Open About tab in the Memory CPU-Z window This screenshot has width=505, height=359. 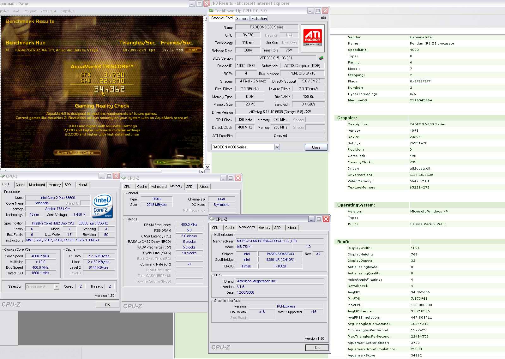204,187
